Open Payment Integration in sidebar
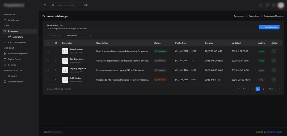Screen dimensions: 287x136 click(19, 54)
